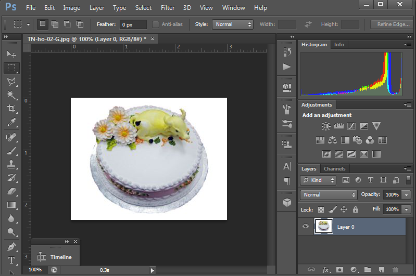The height and width of the screenshot is (276, 416).
Task: Open the Style dropdown set to Normal
Action: [232, 24]
